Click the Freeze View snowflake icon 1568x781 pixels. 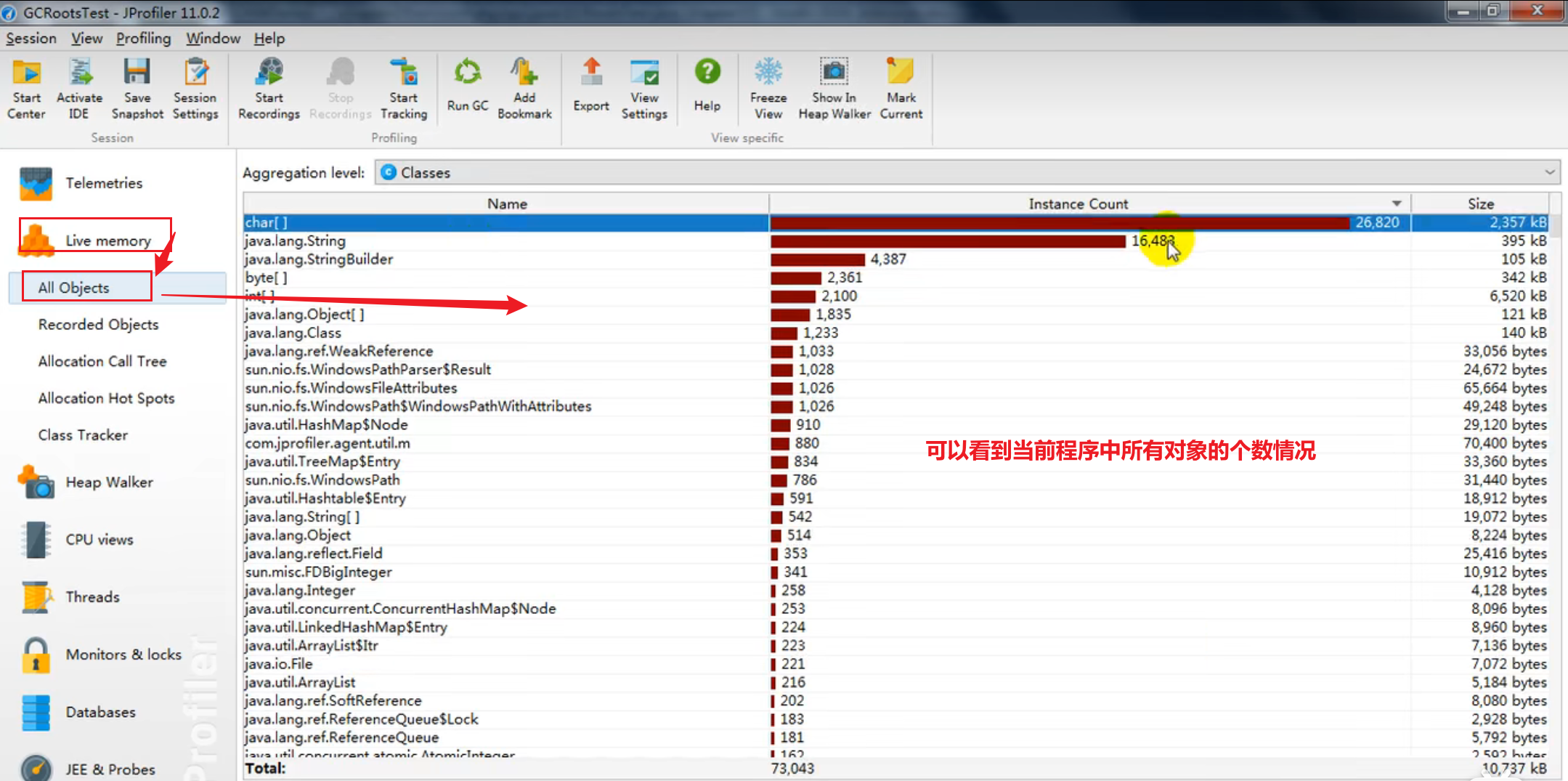click(768, 73)
